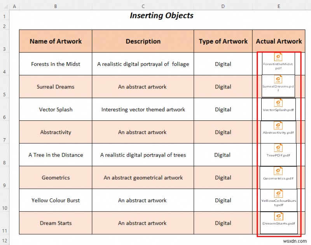This screenshot has height=245, width=311.
Task: Select row 4 header
Action: (x=5, y=64)
